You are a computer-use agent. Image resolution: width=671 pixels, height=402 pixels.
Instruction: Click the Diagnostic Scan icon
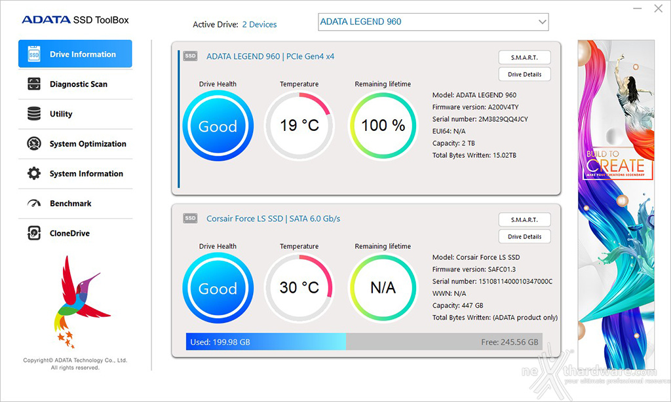point(34,84)
